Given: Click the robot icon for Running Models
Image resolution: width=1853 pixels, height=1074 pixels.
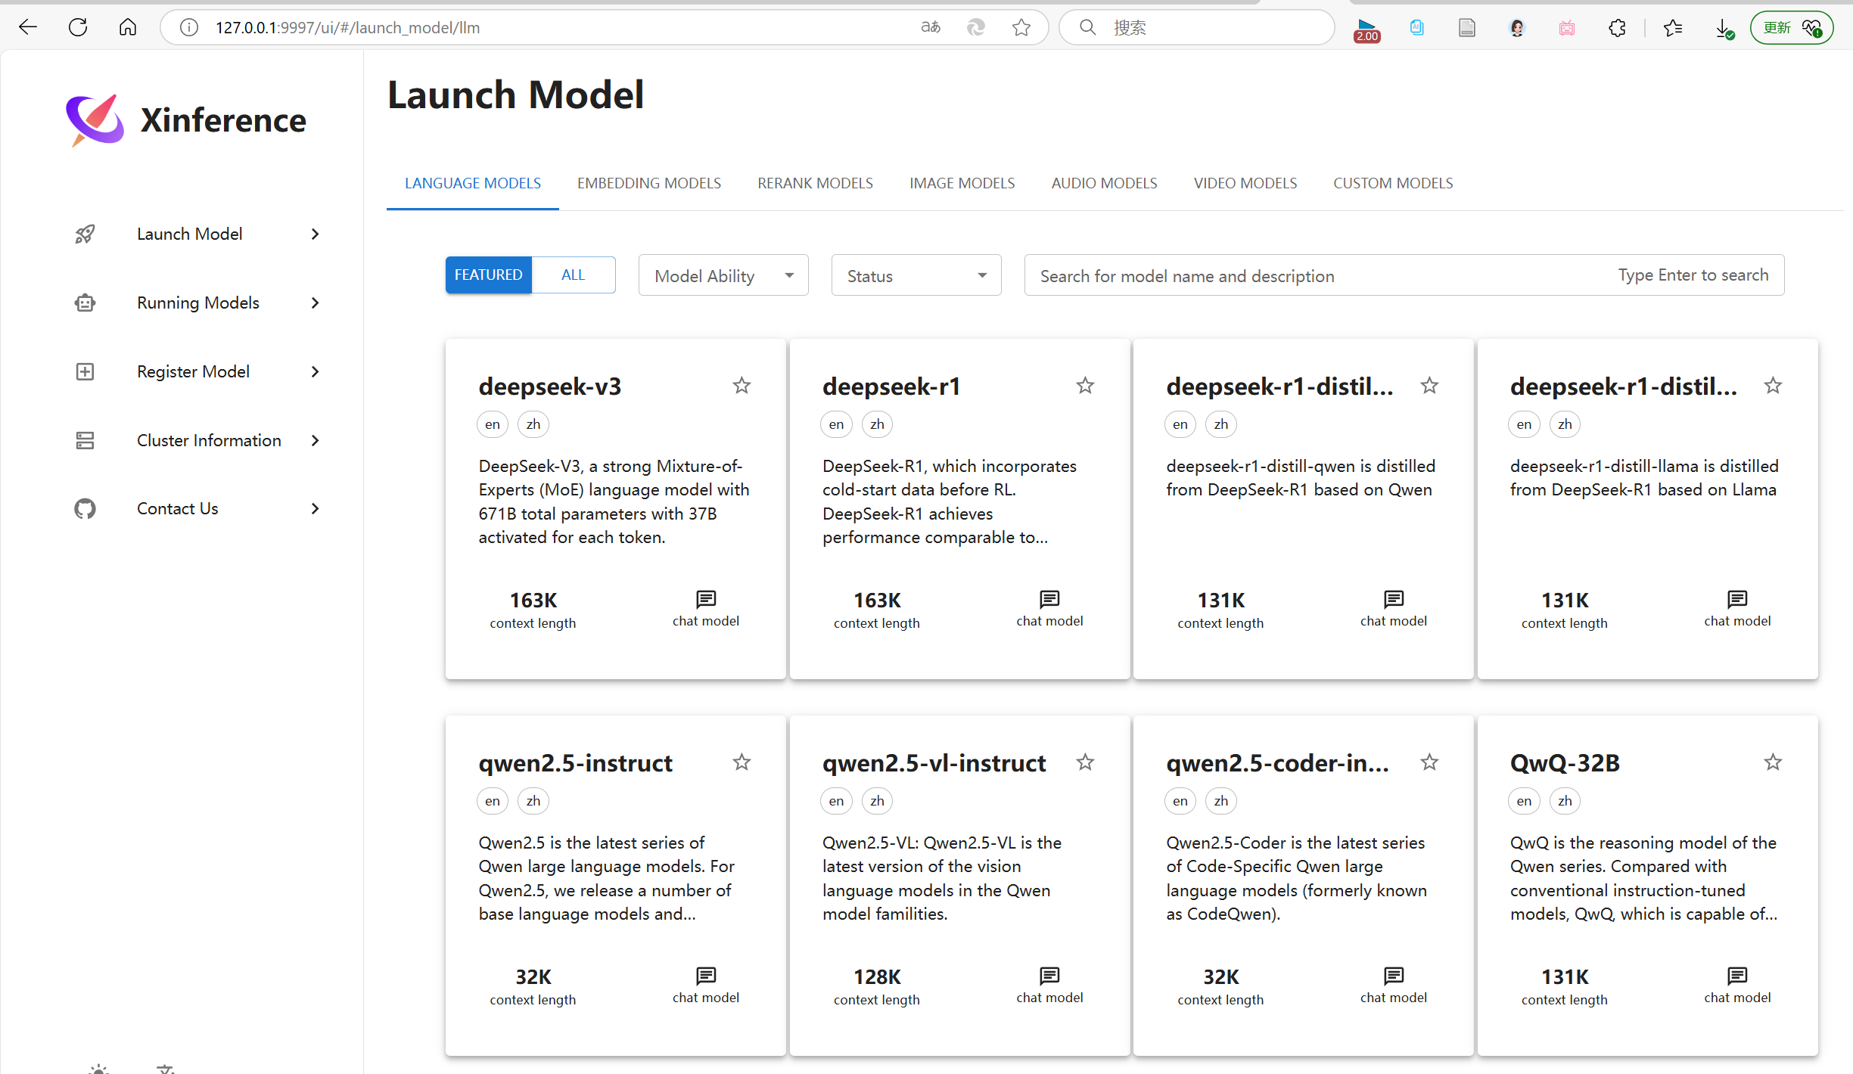Looking at the screenshot, I should (85, 303).
